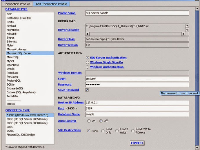Turn Auto Commit On
Viewport: 200px width, 150px height.
coord(89,121)
